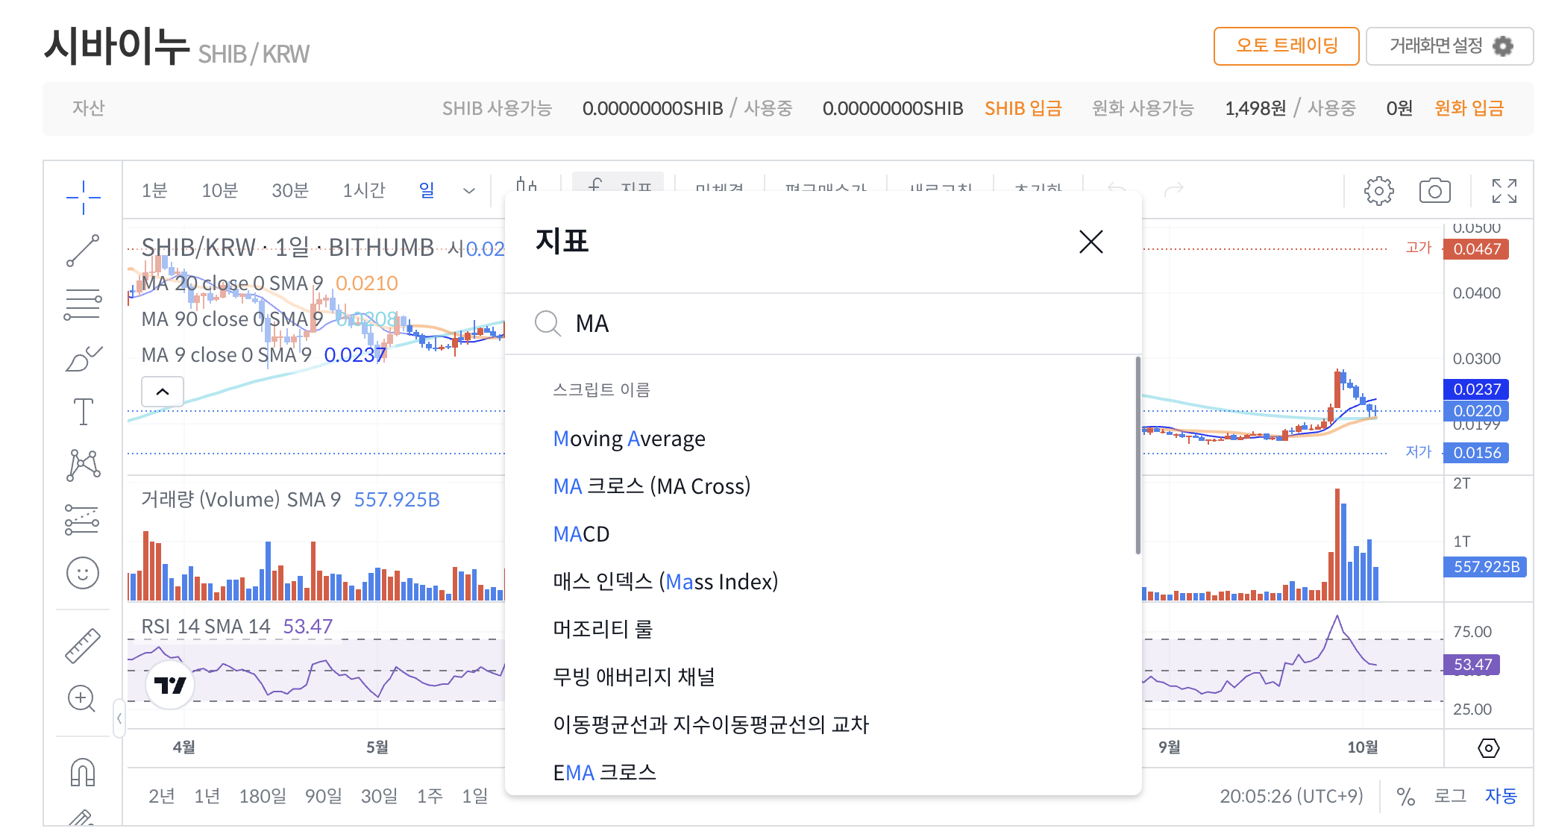Open the emoji icons tool

point(83,573)
